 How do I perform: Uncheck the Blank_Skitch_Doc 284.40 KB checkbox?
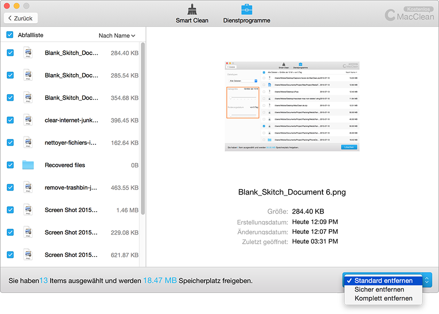(10, 53)
